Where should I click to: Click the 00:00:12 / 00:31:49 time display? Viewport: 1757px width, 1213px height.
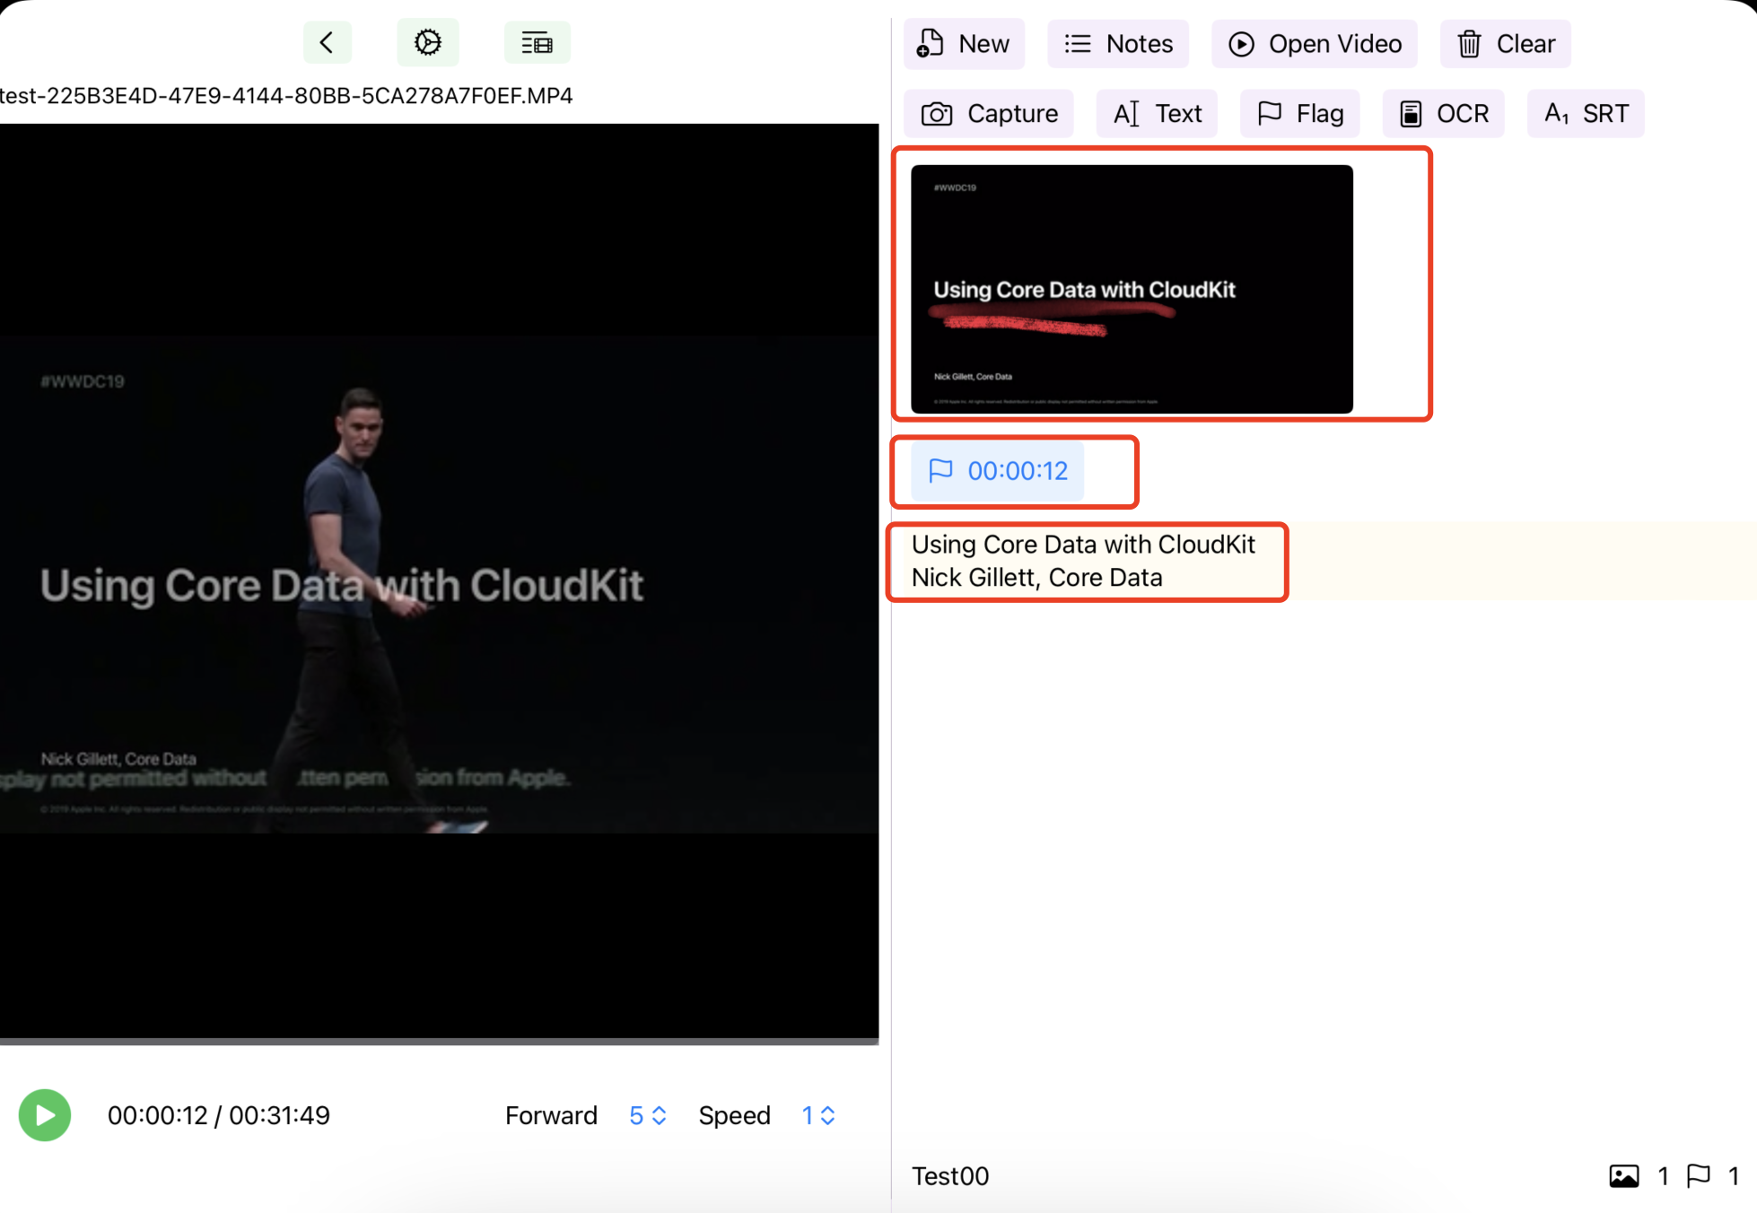(x=219, y=1115)
